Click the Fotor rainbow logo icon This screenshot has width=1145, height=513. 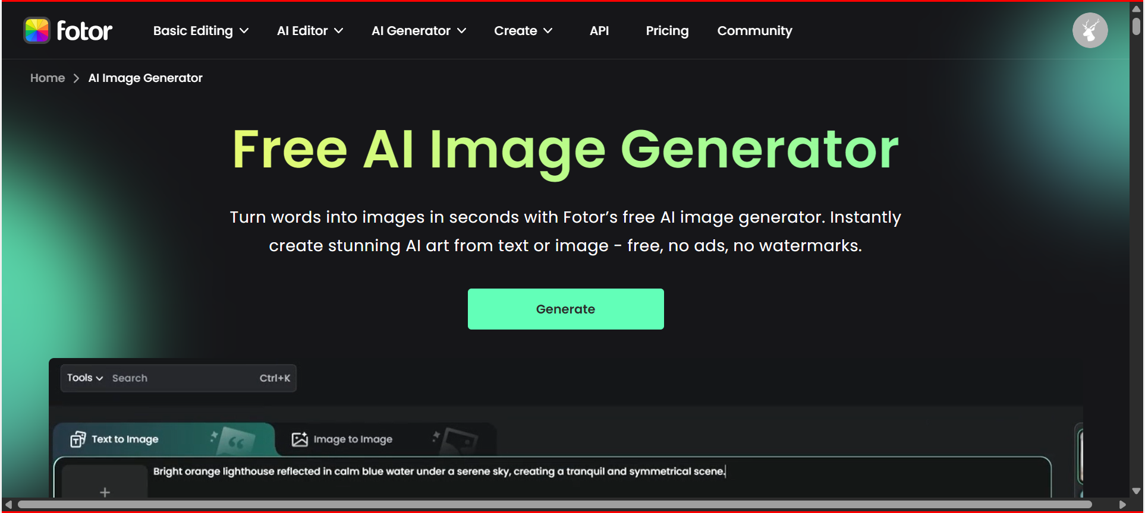pyautogui.click(x=37, y=31)
